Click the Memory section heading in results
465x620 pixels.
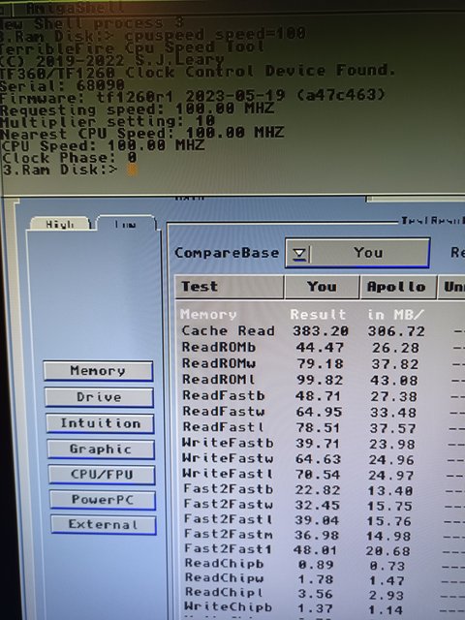point(208,315)
